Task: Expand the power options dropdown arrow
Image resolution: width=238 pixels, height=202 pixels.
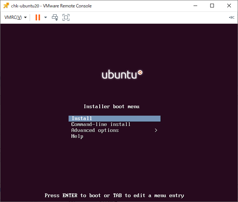Action: coord(46,17)
